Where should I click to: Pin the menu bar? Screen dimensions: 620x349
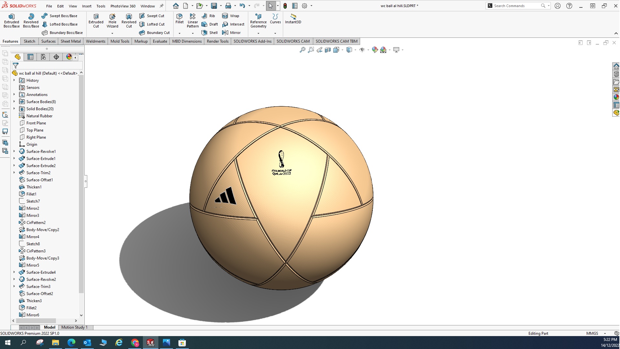[162, 6]
